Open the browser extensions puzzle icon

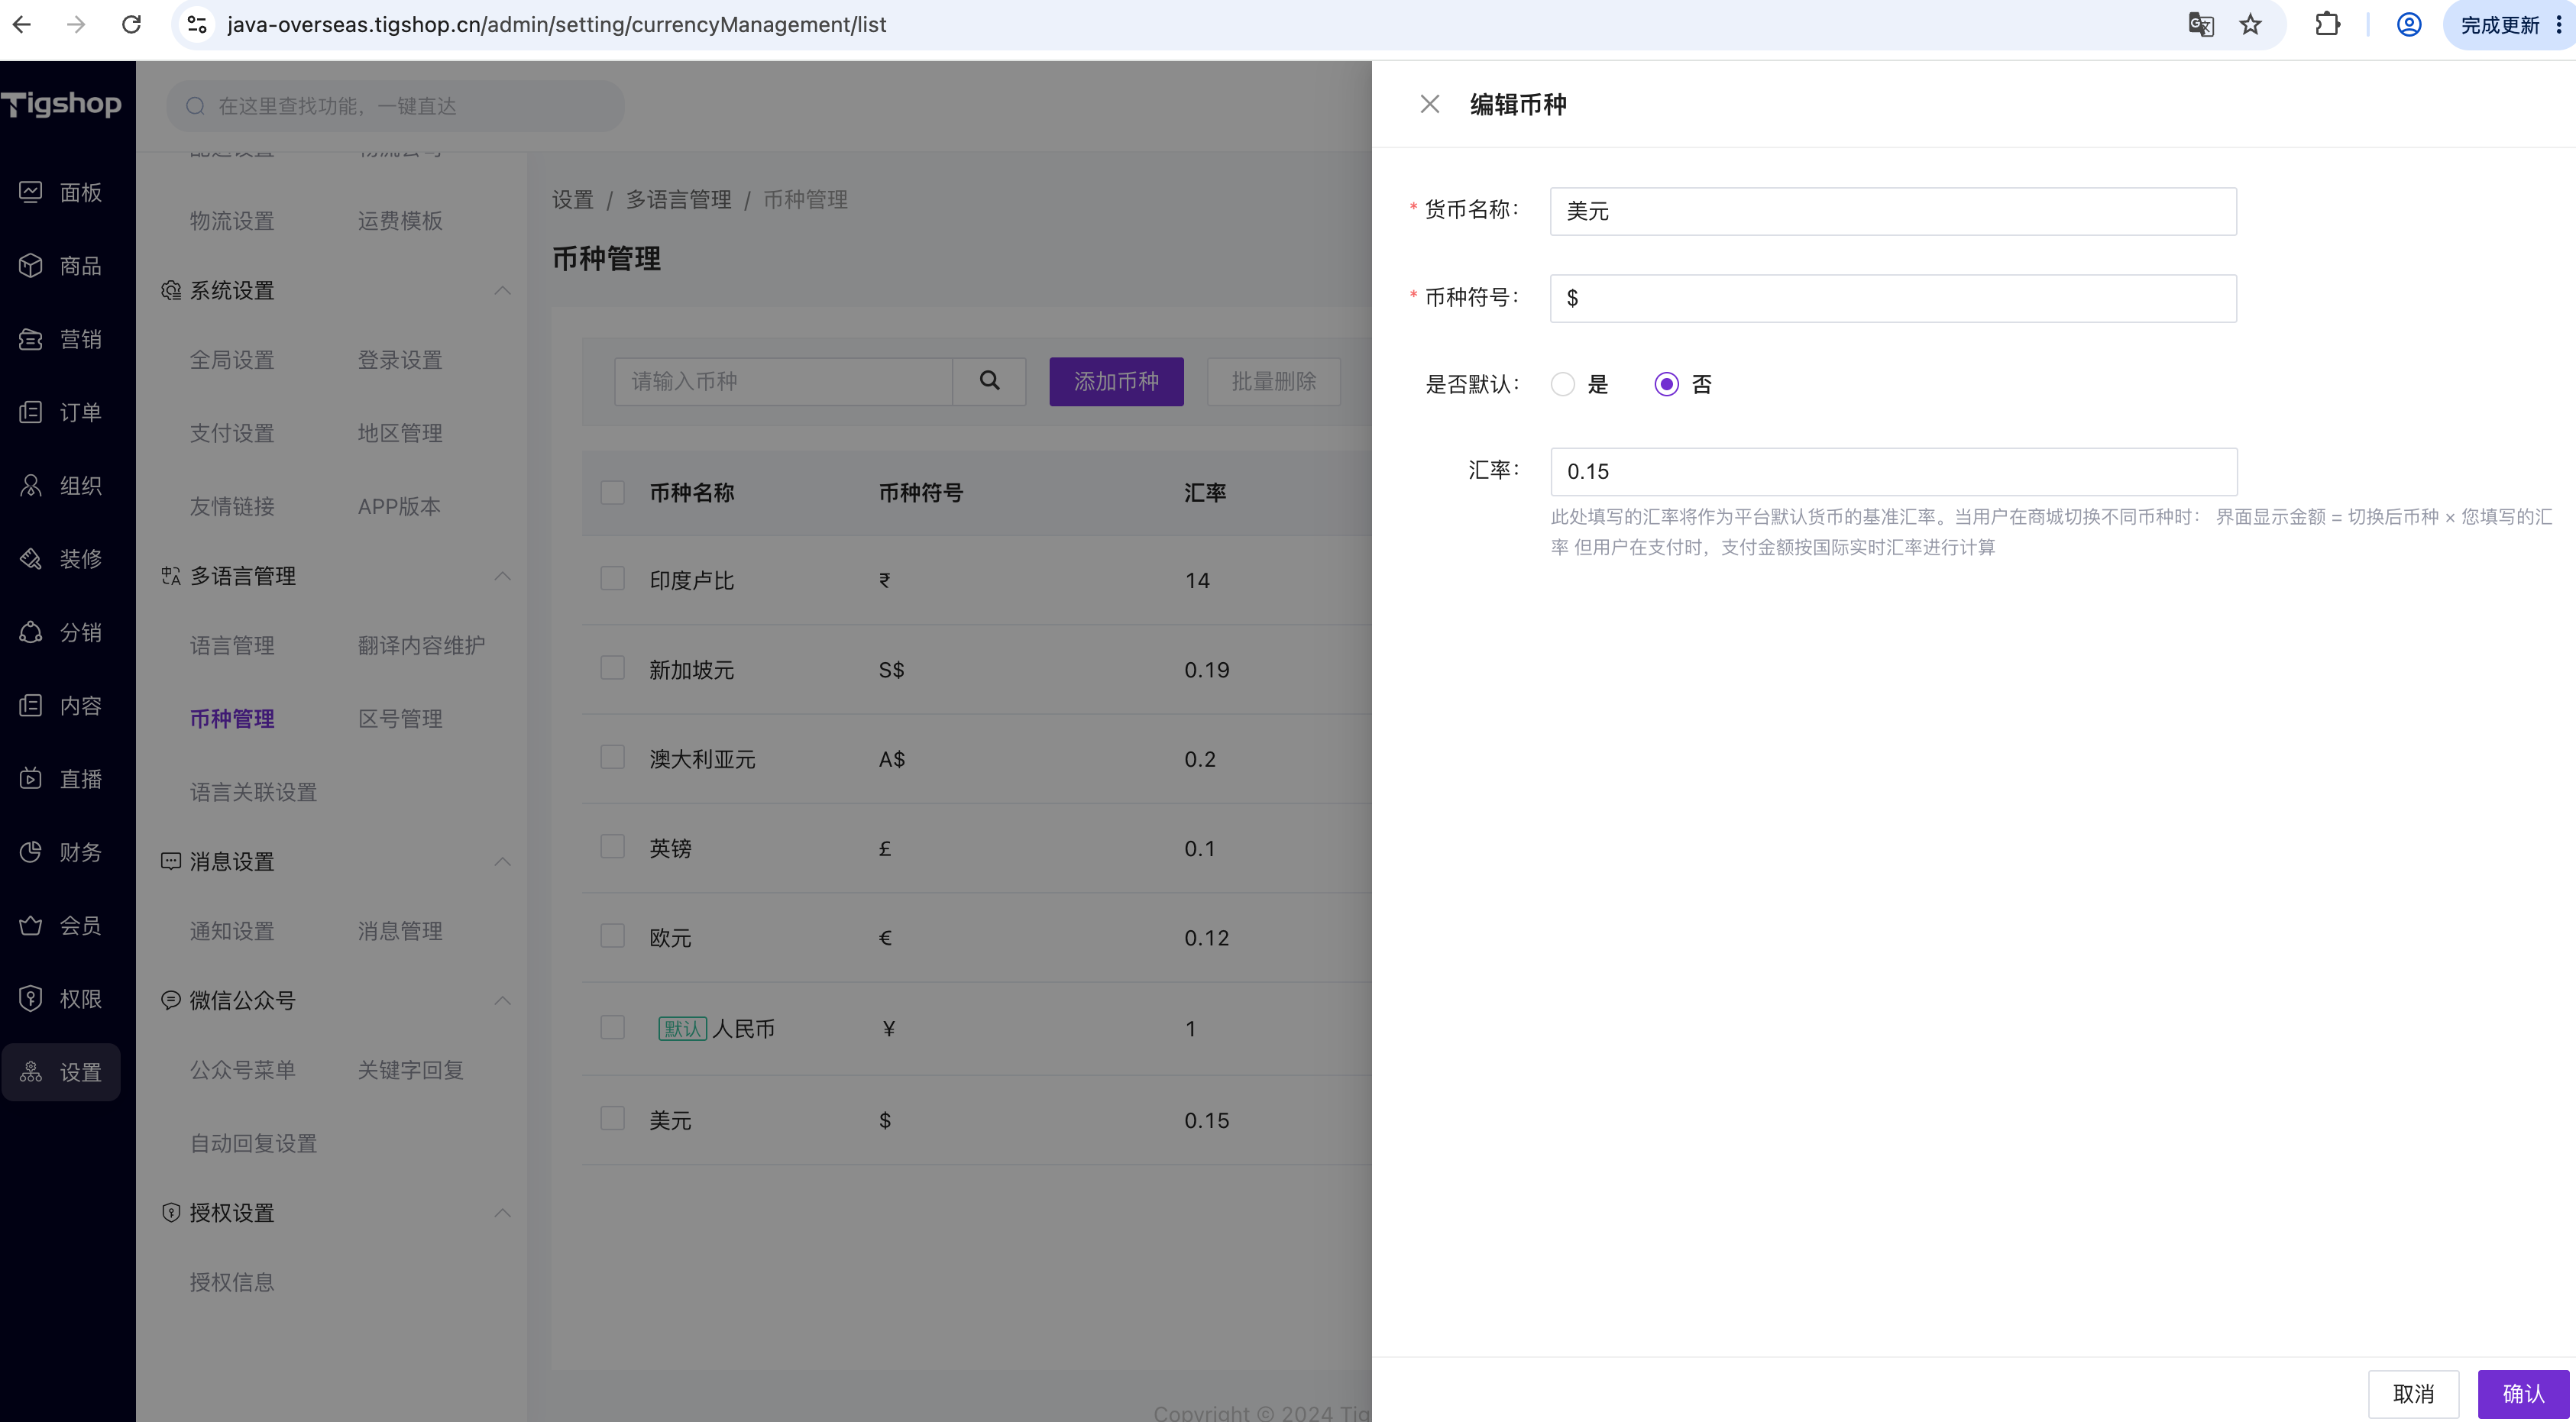click(x=2327, y=24)
